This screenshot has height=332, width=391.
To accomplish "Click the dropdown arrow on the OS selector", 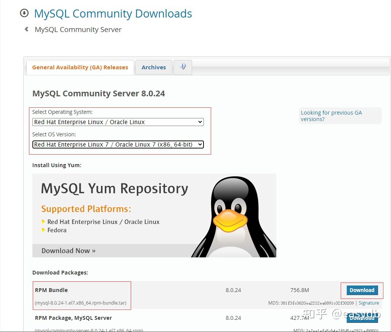I will click(200, 122).
